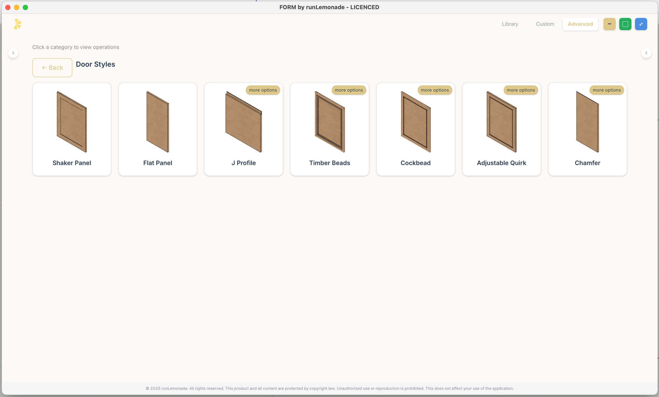This screenshot has height=397, width=659.
Task: Open more options on Cockbead
Action: click(435, 90)
